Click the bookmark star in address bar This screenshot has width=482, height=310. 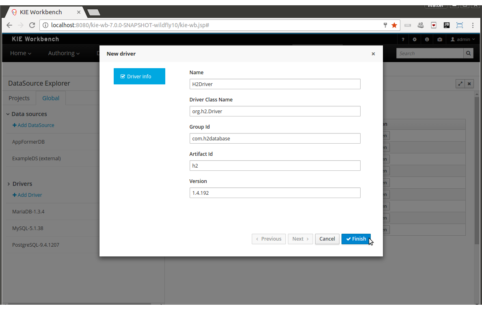[x=394, y=25]
